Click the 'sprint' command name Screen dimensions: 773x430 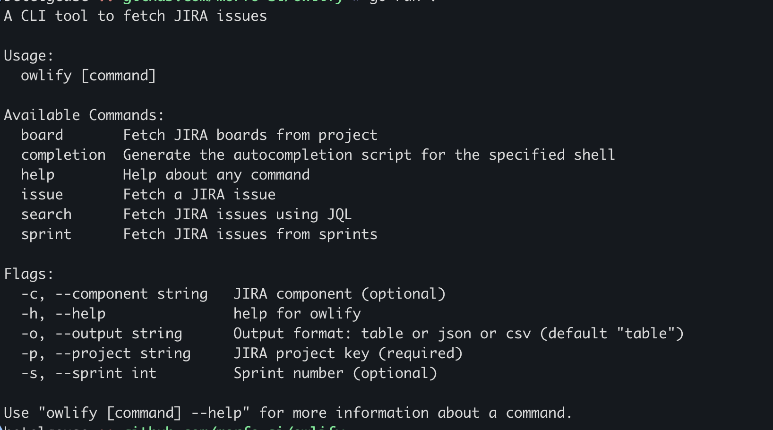pyautogui.click(x=46, y=235)
